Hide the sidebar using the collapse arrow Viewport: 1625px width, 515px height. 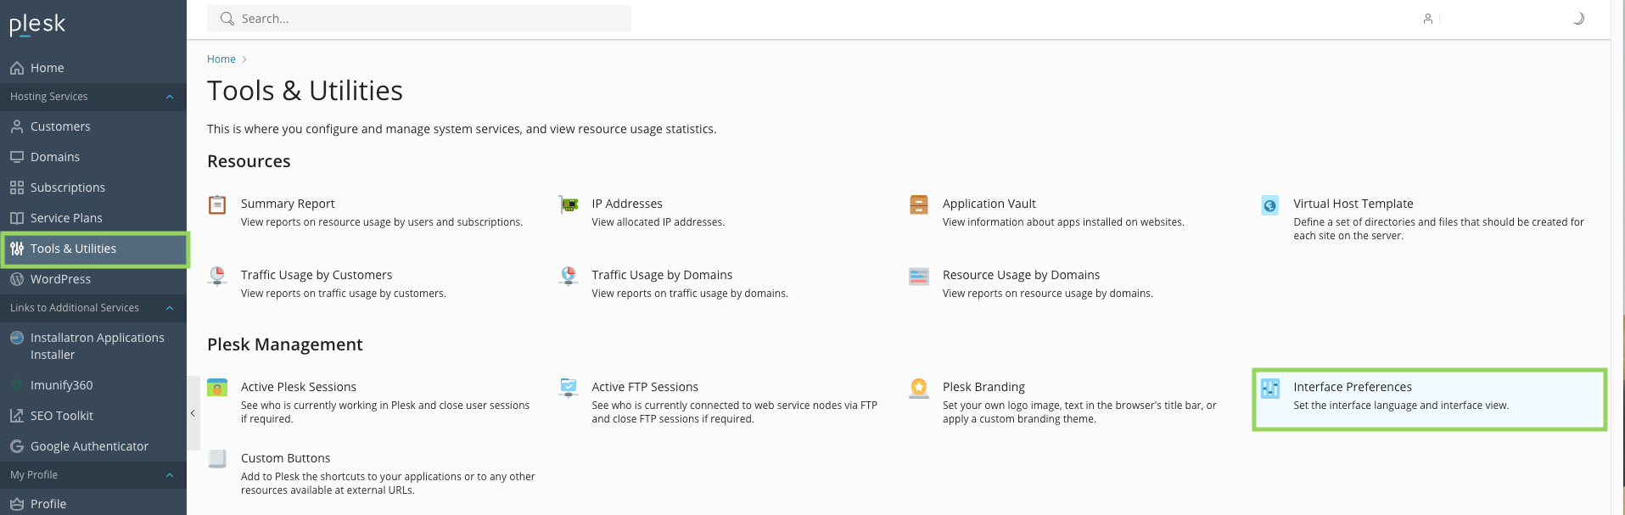193,413
